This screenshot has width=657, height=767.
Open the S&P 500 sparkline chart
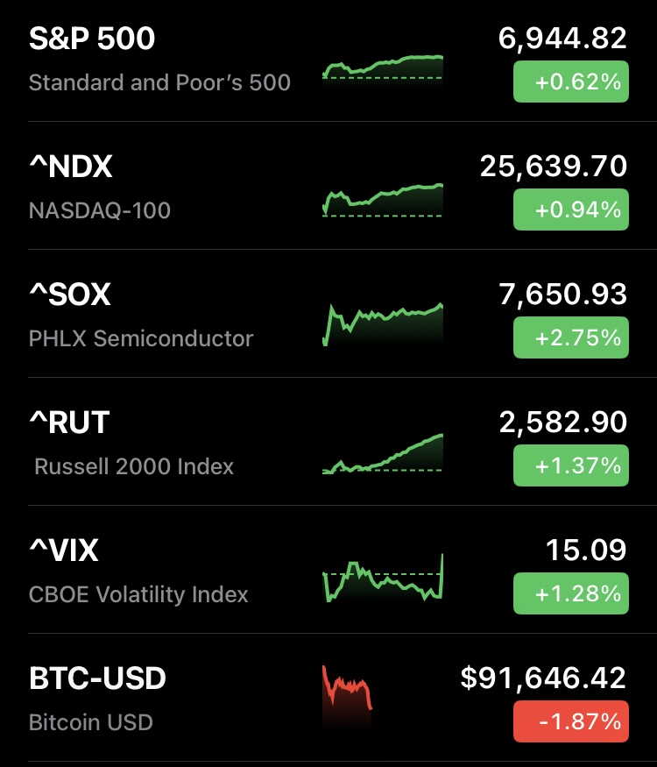click(x=383, y=70)
